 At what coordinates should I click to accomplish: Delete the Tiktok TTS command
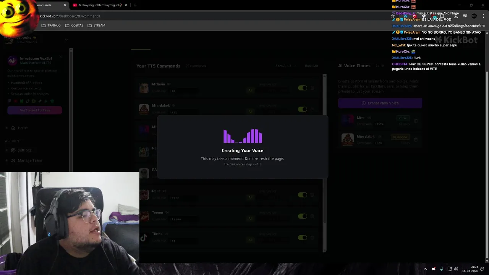point(312,238)
